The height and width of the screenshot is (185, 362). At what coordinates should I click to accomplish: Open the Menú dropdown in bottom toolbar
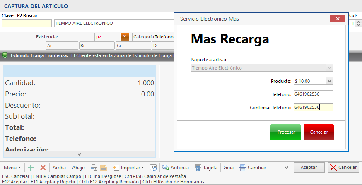12,168
